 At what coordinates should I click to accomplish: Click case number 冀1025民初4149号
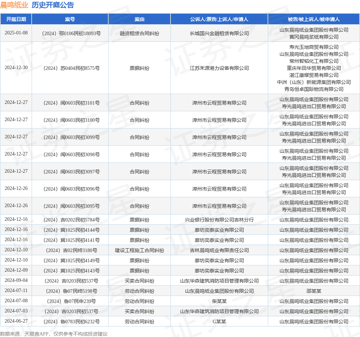pos(71,261)
